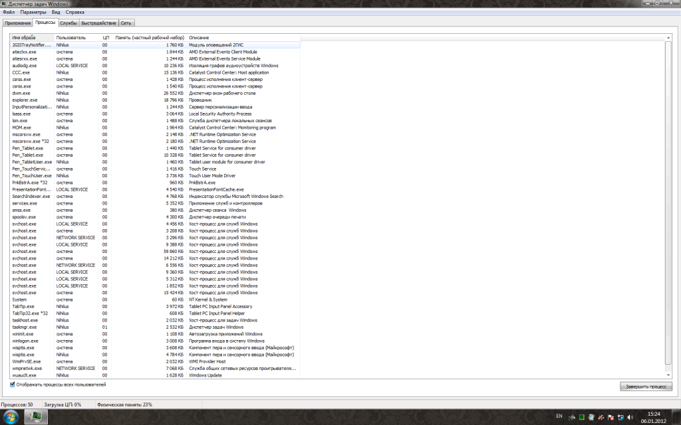Select SearchIndexer.exe process
Viewport: 681px width, 425px height.
pos(155,197)
